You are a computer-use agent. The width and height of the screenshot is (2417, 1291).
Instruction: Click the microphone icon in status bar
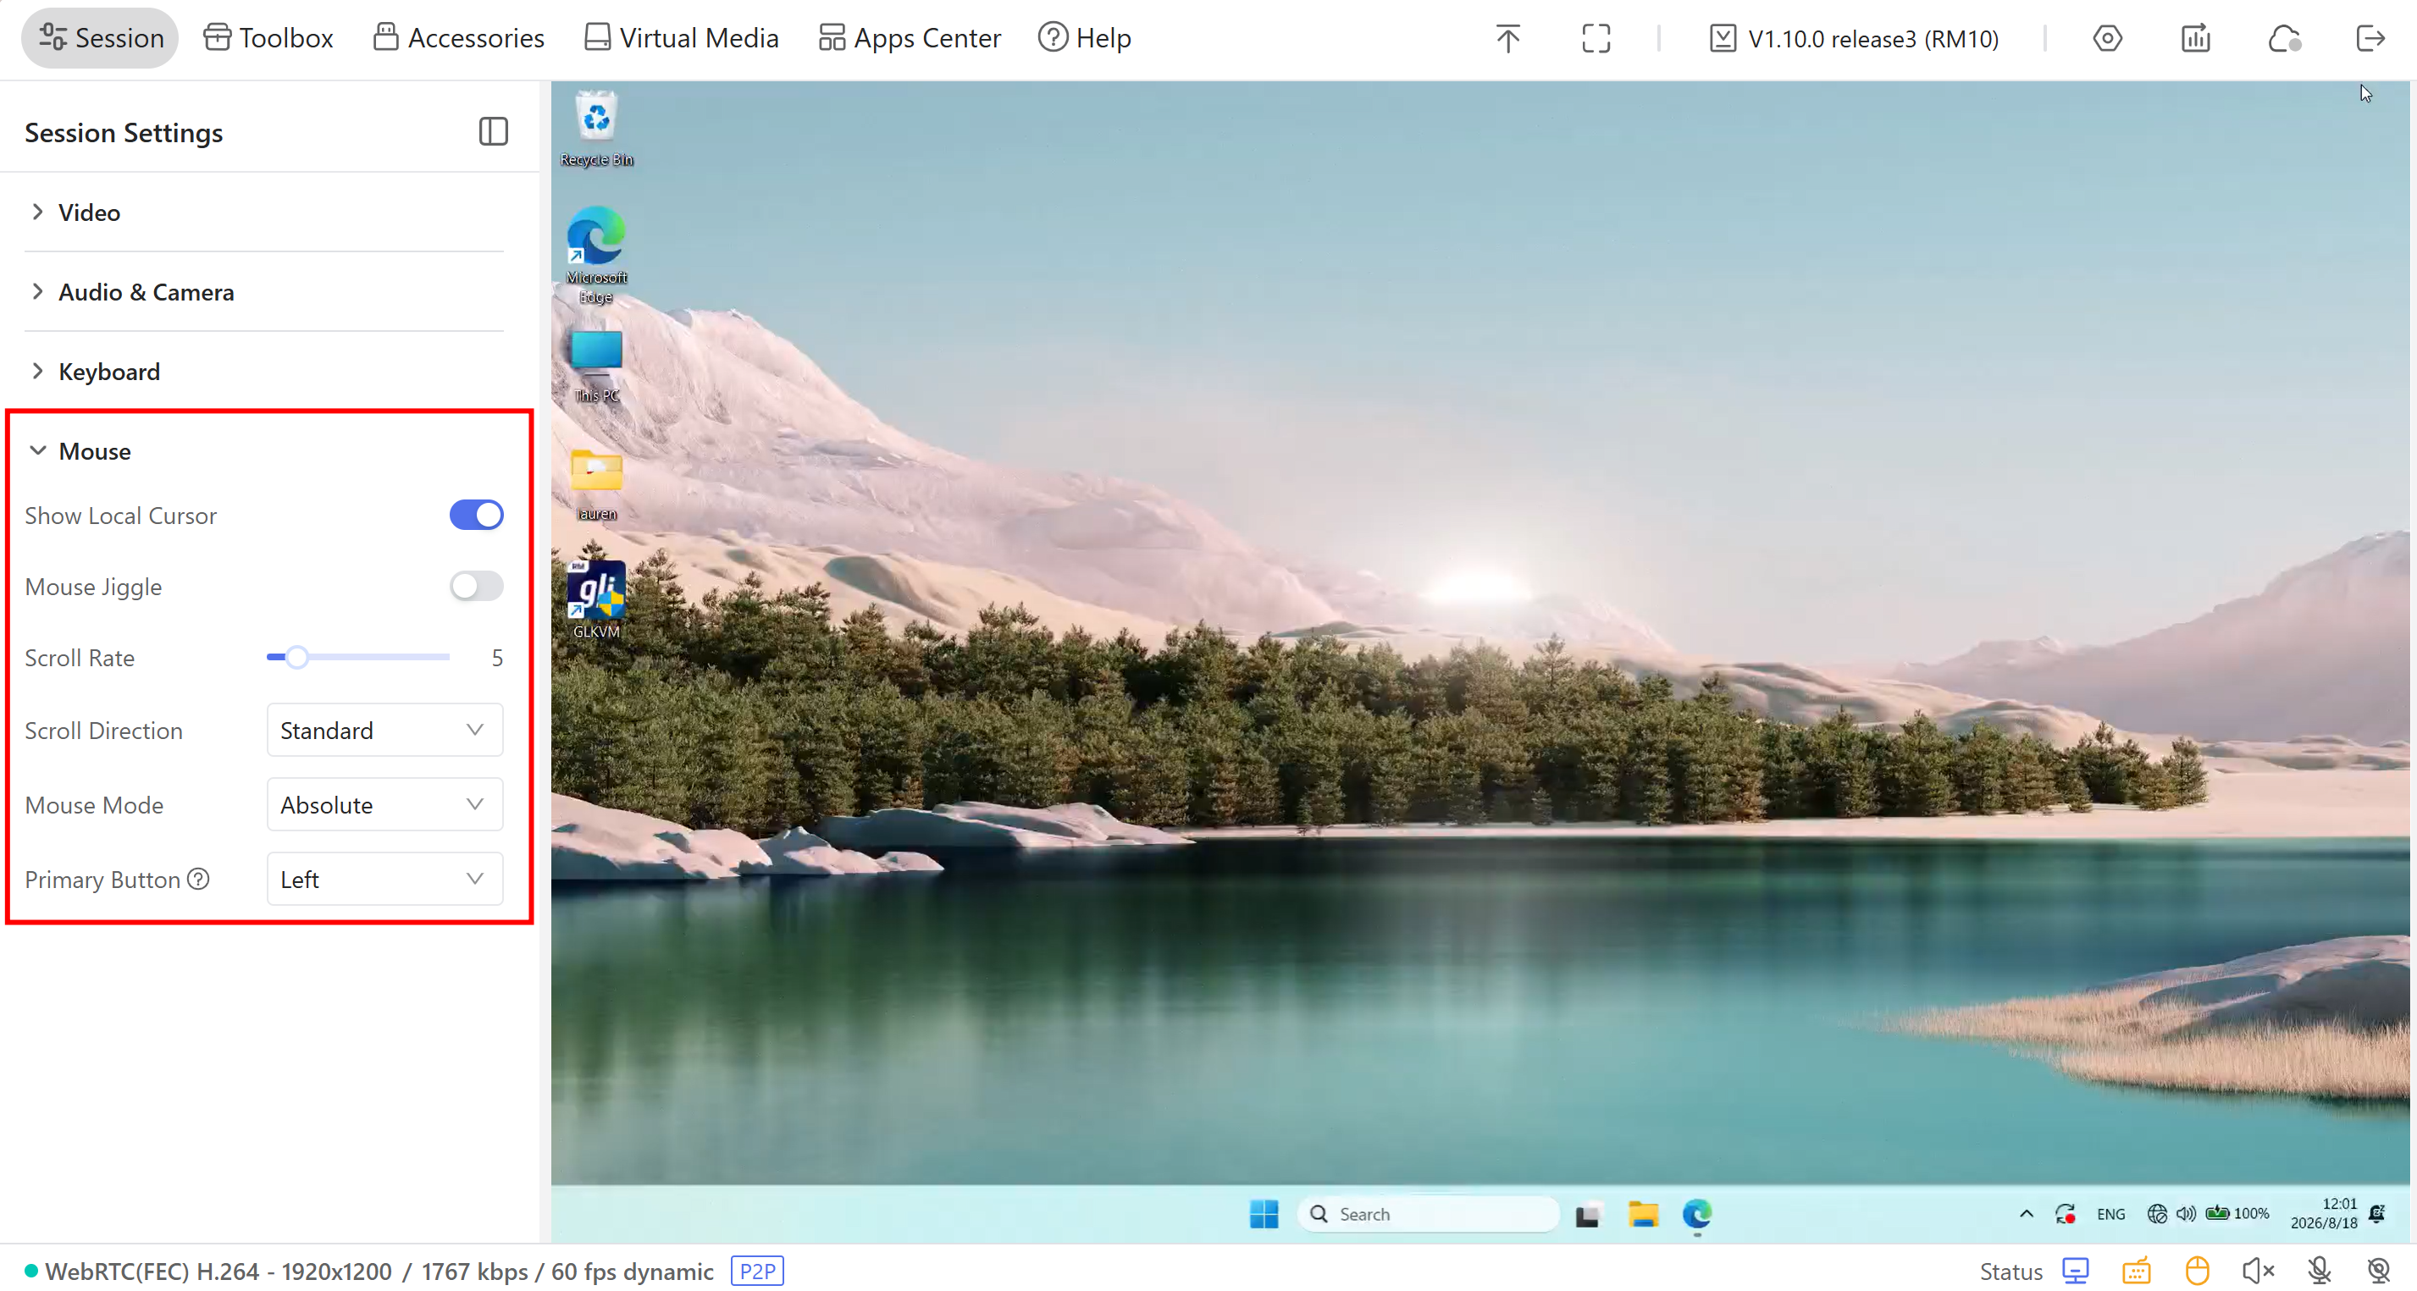[x=2320, y=1271]
